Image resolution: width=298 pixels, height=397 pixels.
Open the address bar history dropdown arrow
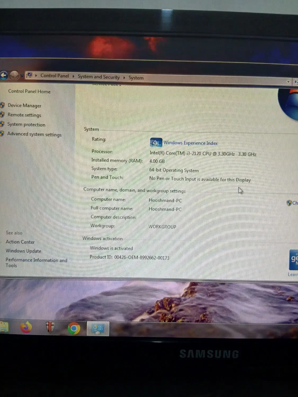coord(288,82)
